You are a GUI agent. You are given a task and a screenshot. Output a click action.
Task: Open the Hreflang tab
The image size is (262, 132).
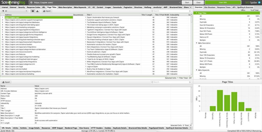[148, 7]
